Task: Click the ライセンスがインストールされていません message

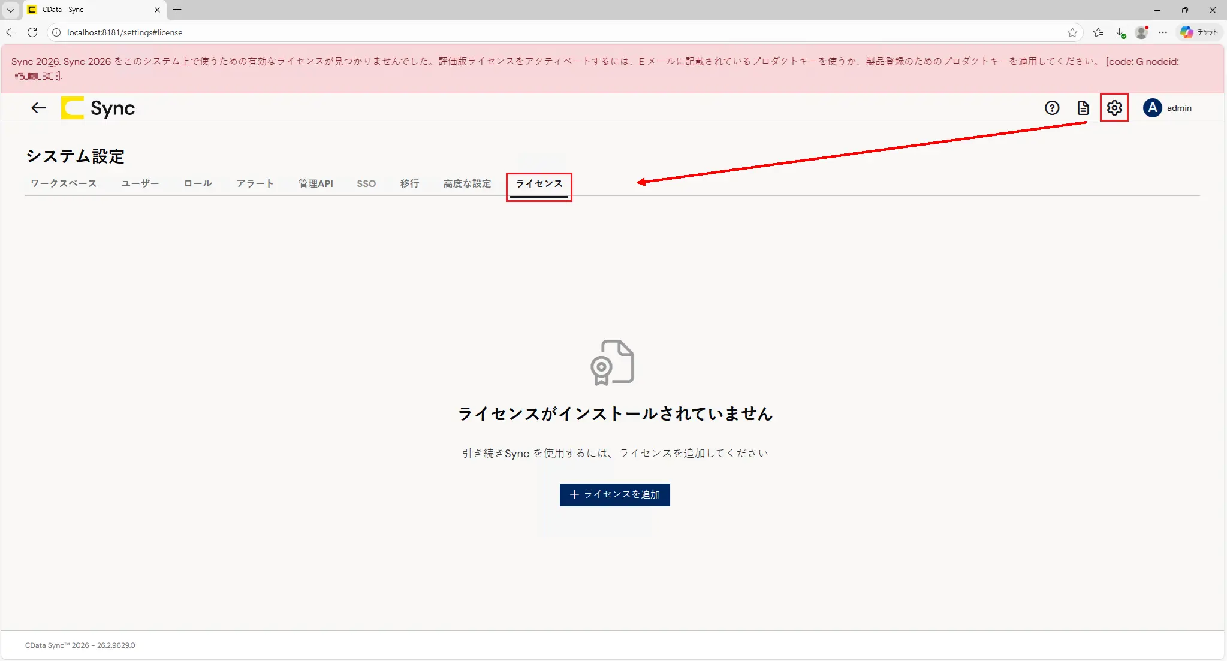Action: (615, 414)
